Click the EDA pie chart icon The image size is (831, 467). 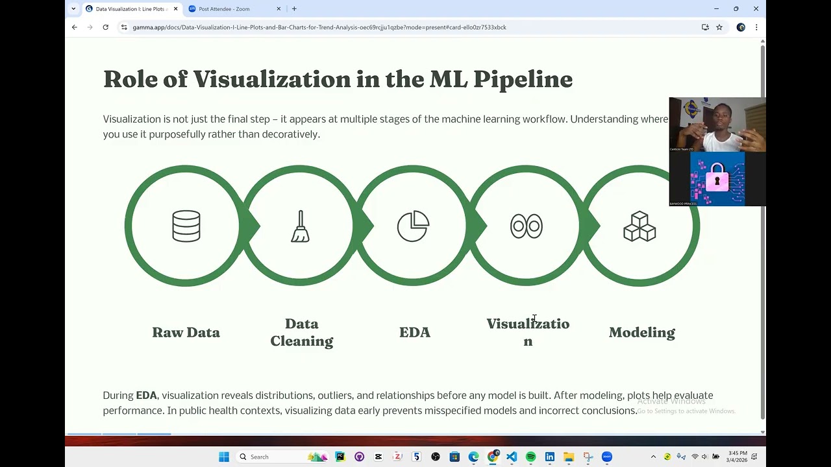414,226
